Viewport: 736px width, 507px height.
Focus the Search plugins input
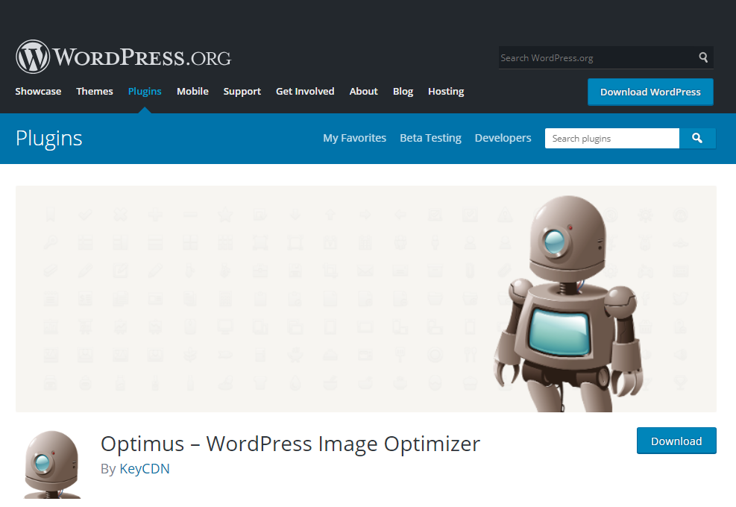(x=612, y=138)
